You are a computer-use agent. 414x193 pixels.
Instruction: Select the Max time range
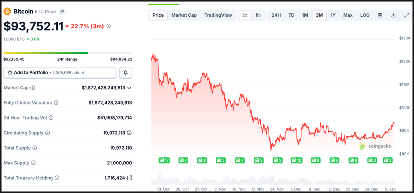(x=348, y=15)
